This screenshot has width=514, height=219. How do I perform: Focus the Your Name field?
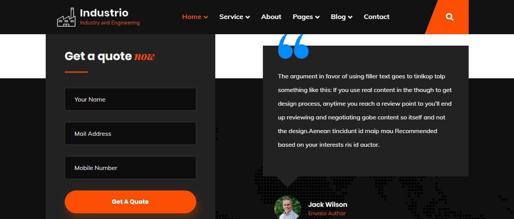pyautogui.click(x=130, y=99)
